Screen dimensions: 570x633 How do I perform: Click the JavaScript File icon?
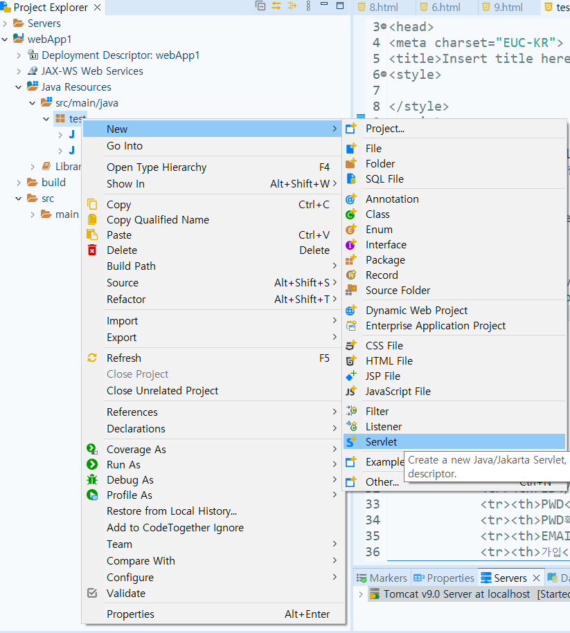tap(351, 391)
